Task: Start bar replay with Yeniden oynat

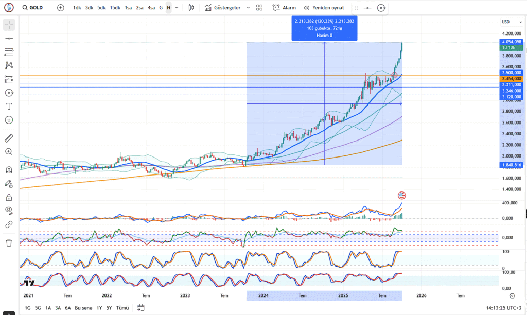Action: (x=324, y=8)
